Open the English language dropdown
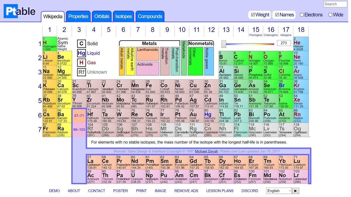Viewport: 351px width, 197px height. [x=278, y=191]
